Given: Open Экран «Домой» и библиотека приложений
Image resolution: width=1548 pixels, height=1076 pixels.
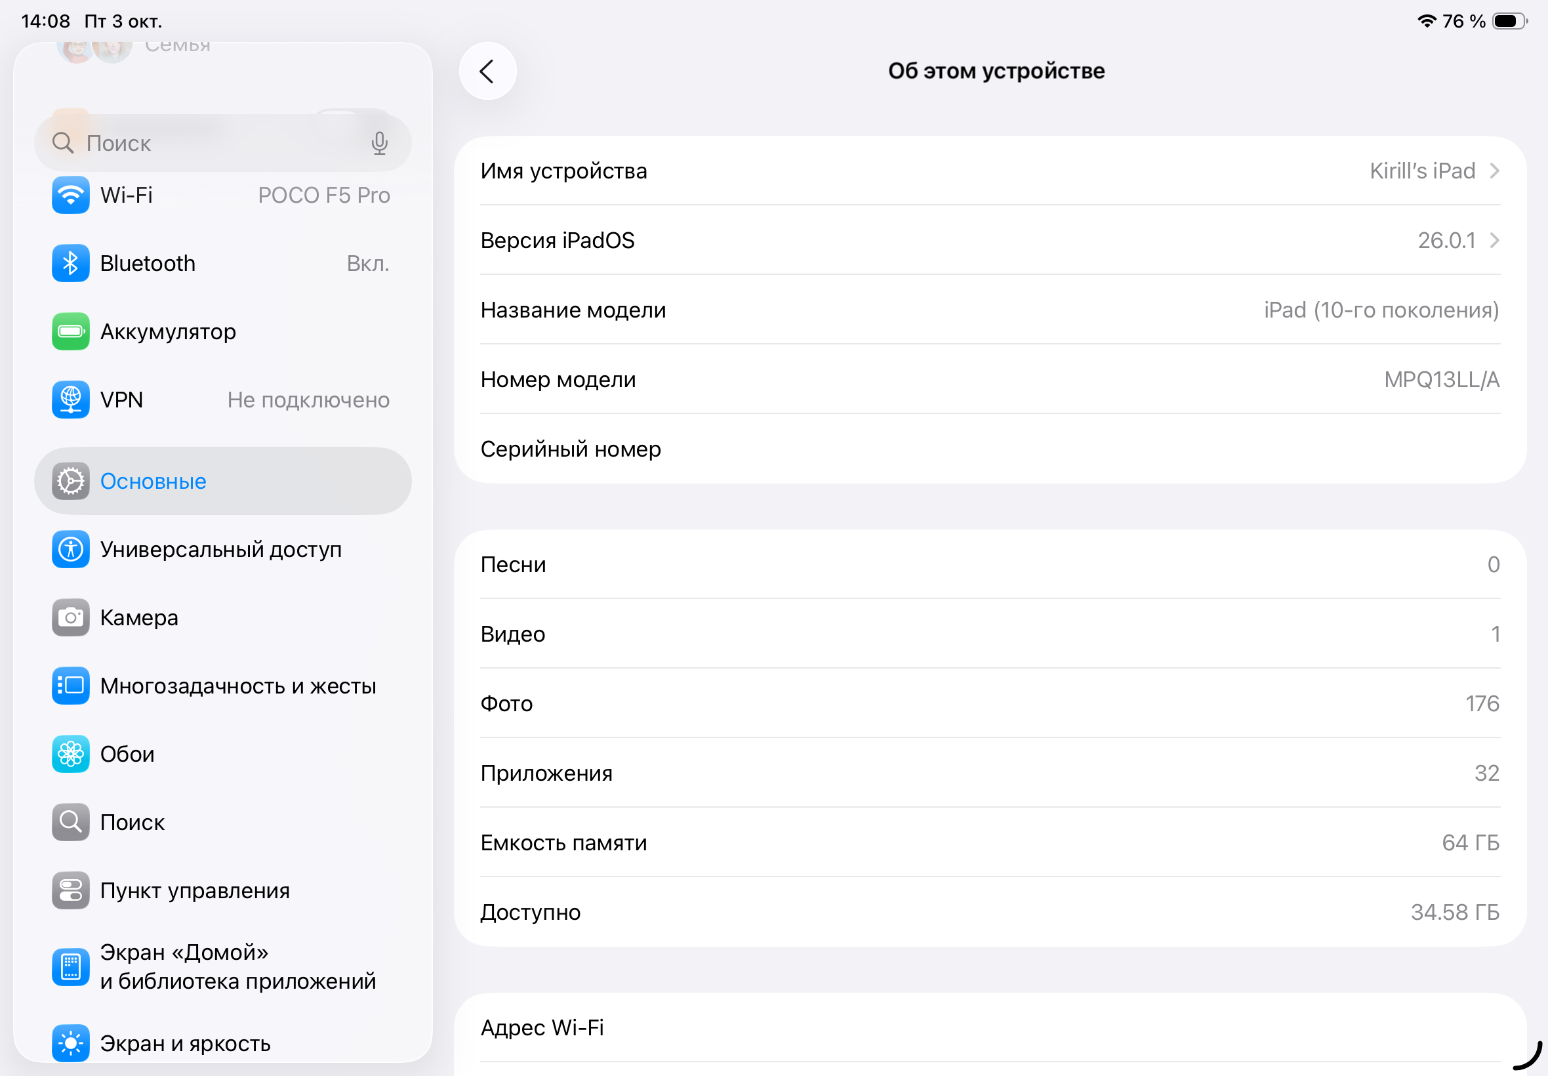Looking at the screenshot, I should (237, 967).
